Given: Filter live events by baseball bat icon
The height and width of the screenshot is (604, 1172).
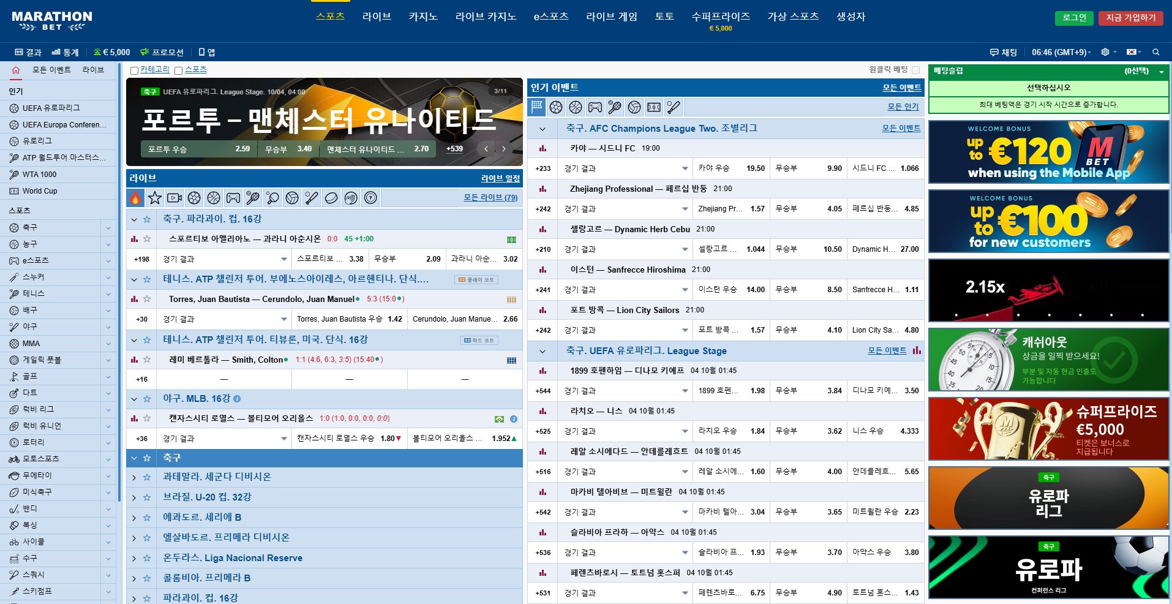Looking at the screenshot, I should pos(312,198).
